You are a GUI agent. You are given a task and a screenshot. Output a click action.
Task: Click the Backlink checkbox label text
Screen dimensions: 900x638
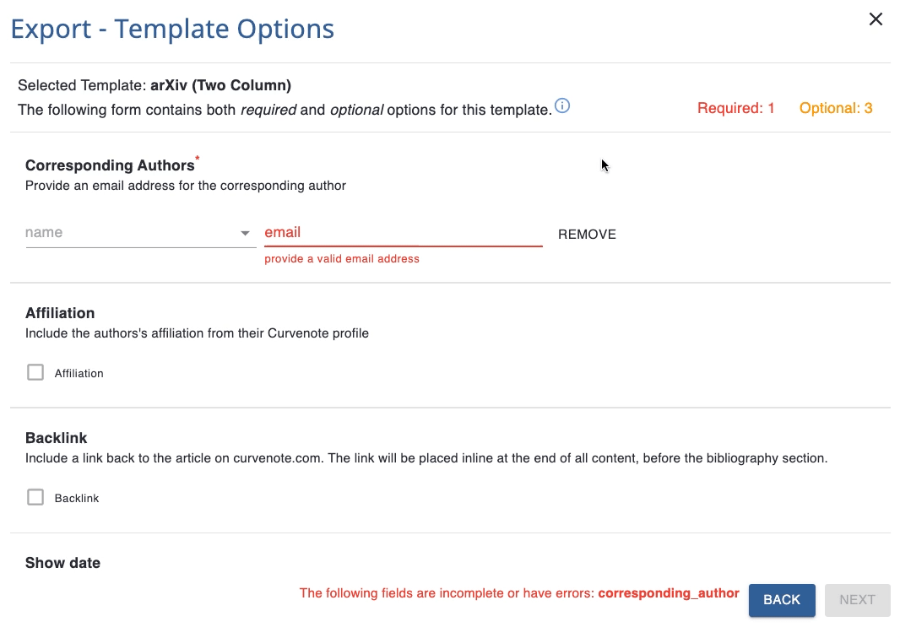pyautogui.click(x=77, y=498)
